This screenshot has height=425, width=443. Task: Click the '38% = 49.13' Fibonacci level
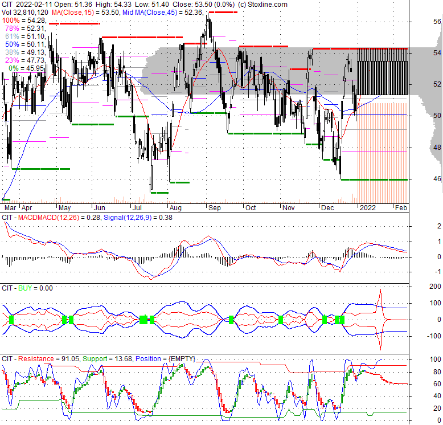click(26, 52)
